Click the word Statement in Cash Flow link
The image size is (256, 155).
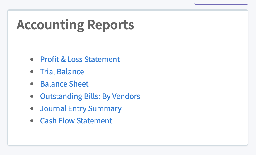point(98,121)
